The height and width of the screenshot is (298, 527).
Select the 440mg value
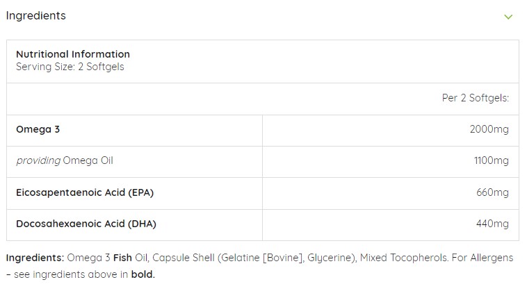pos(492,224)
